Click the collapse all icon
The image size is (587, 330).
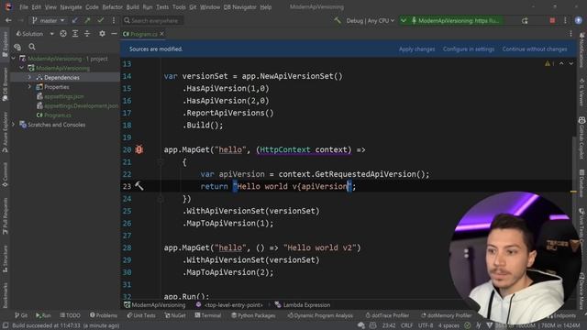point(87,34)
